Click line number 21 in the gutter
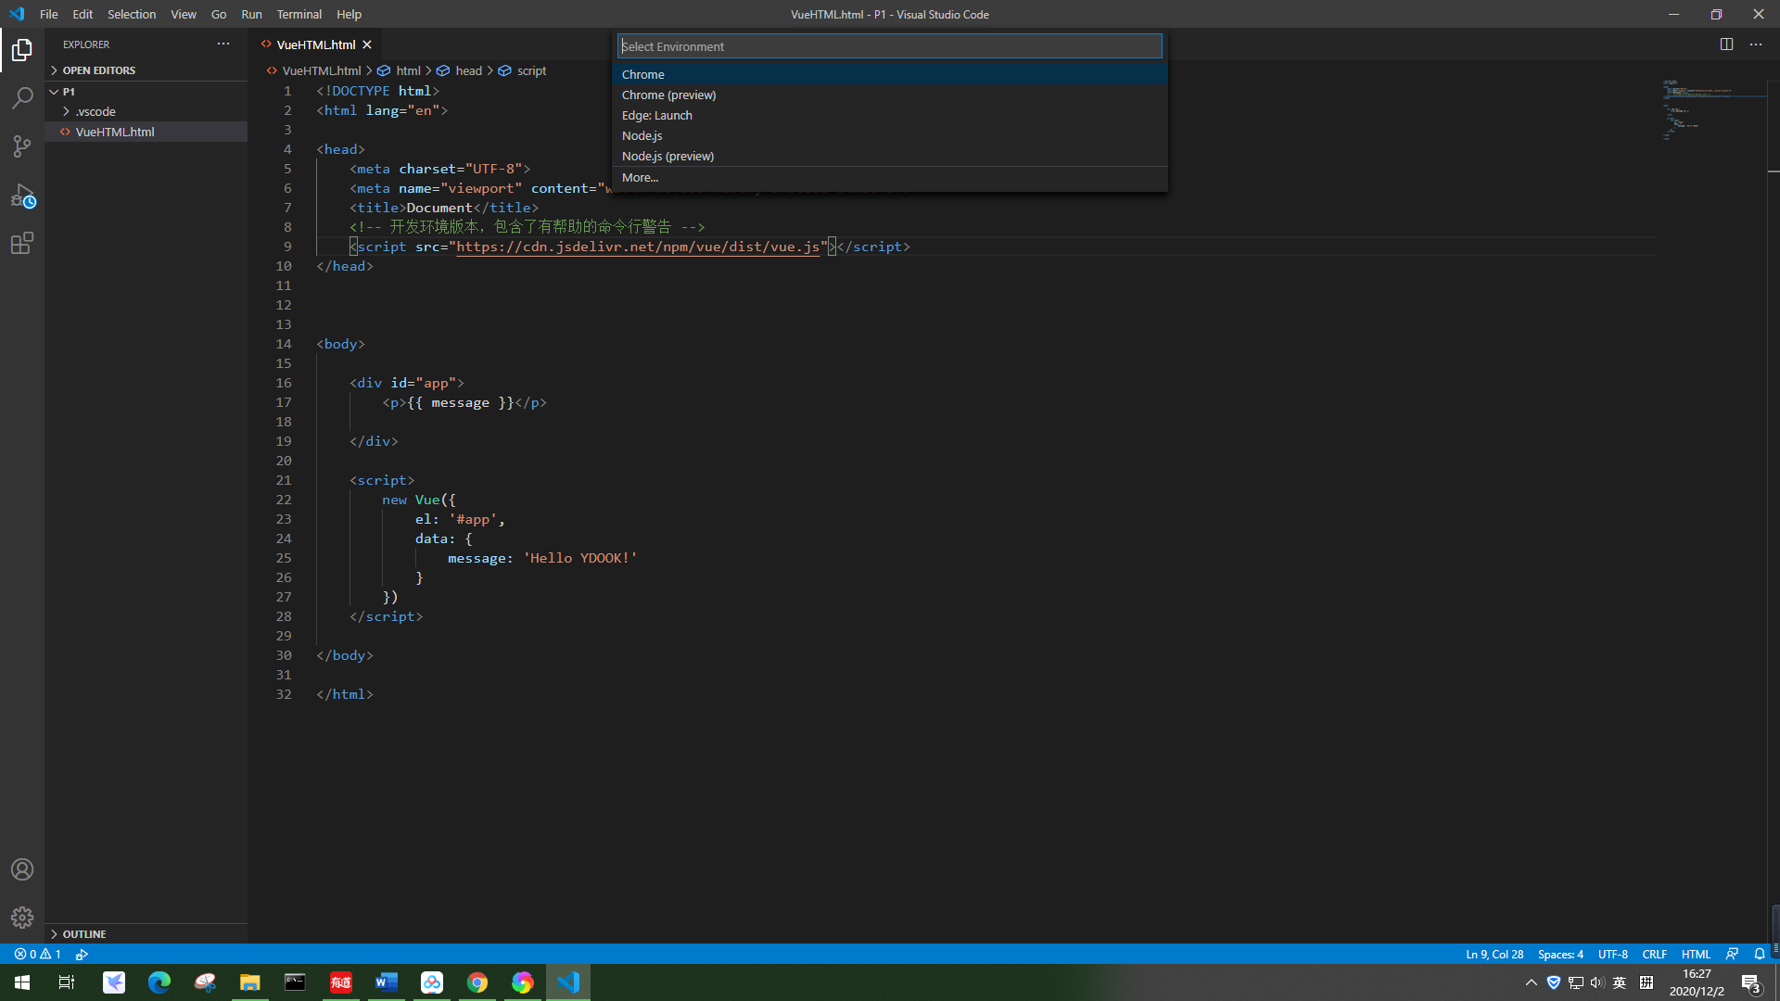Image resolution: width=1780 pixels, height=1001 pixels. pyautogui.click(x=284, y=480)
